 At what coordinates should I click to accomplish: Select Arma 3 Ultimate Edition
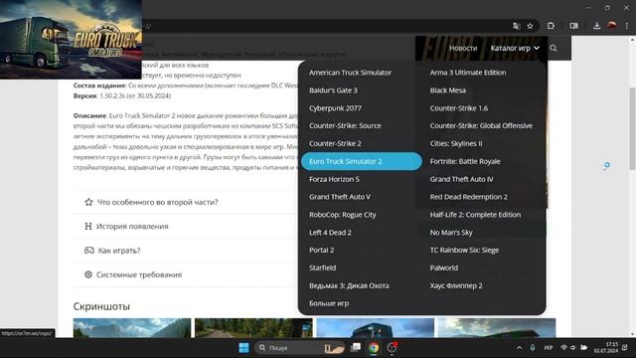point(468,73)
